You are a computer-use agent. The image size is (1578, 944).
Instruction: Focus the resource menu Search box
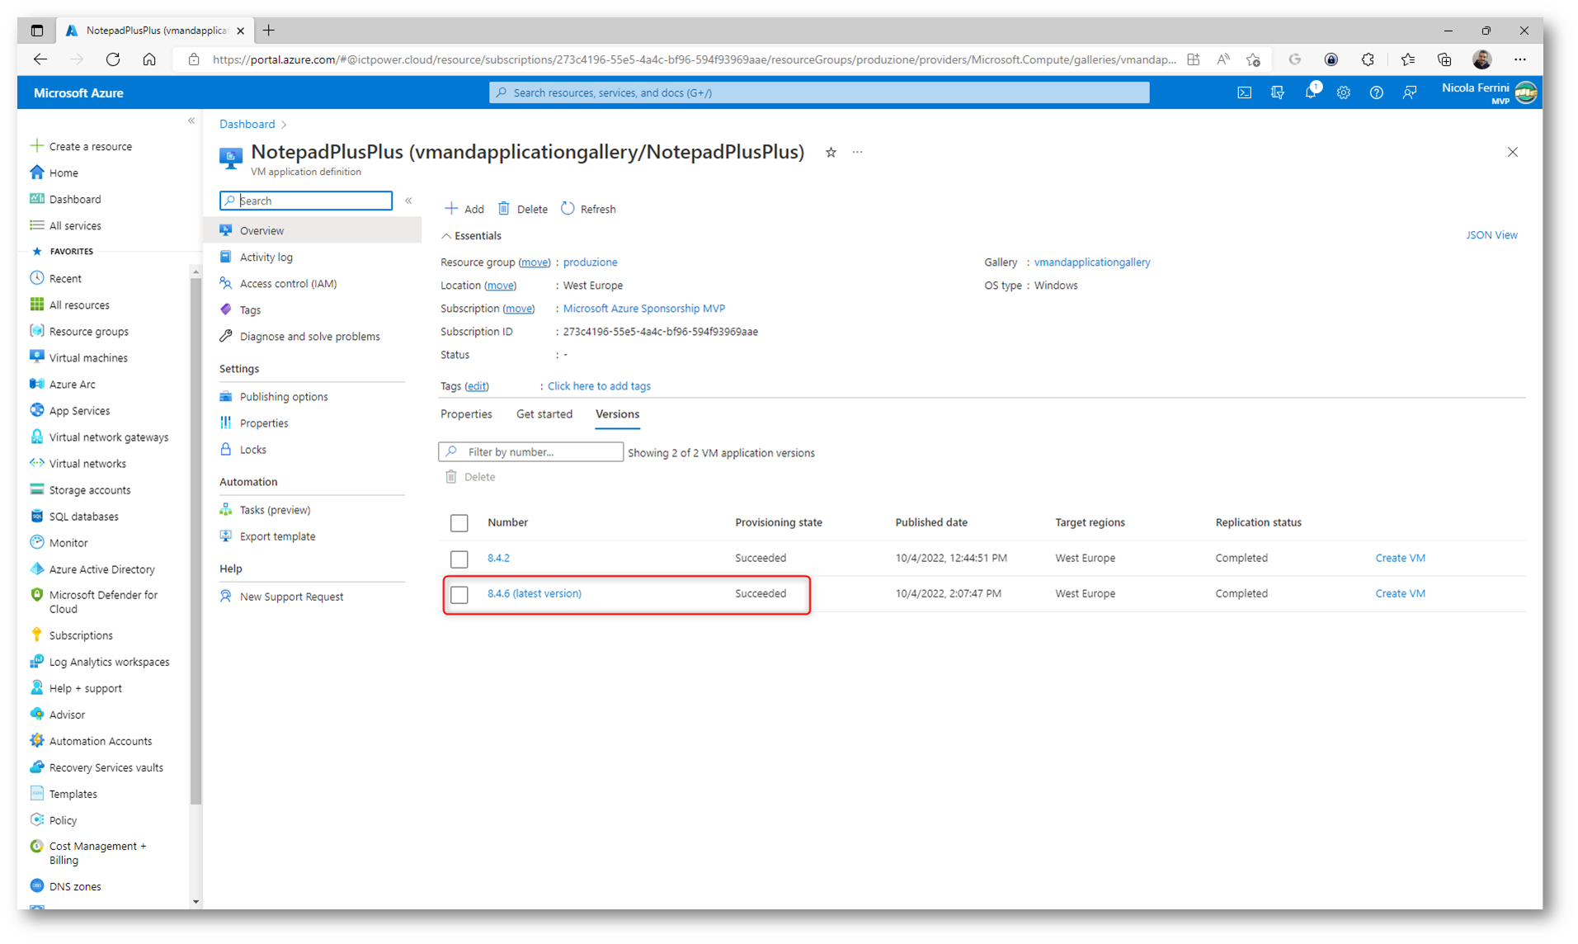pyautogui.click(x=306, y=201)
